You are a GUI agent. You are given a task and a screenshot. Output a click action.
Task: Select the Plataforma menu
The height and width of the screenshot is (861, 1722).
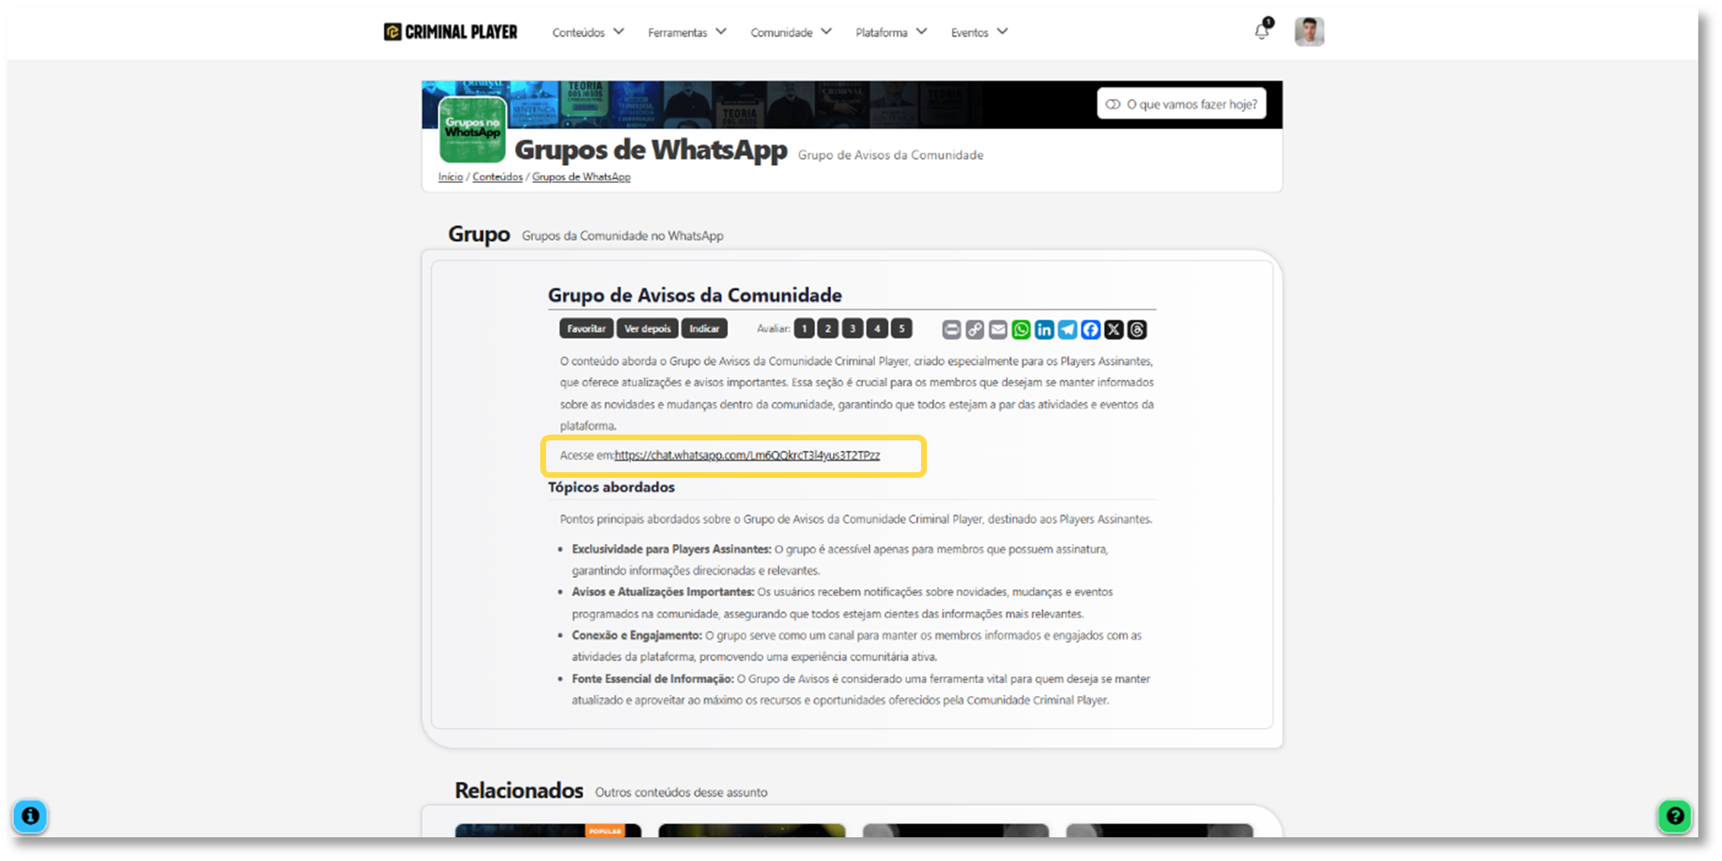890,32
